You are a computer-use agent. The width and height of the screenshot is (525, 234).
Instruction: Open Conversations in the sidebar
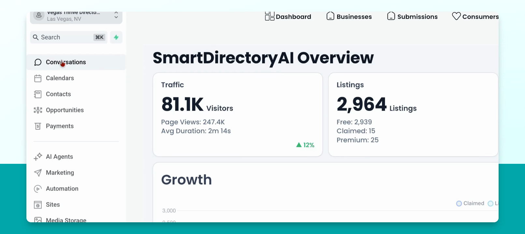point(76,62)
